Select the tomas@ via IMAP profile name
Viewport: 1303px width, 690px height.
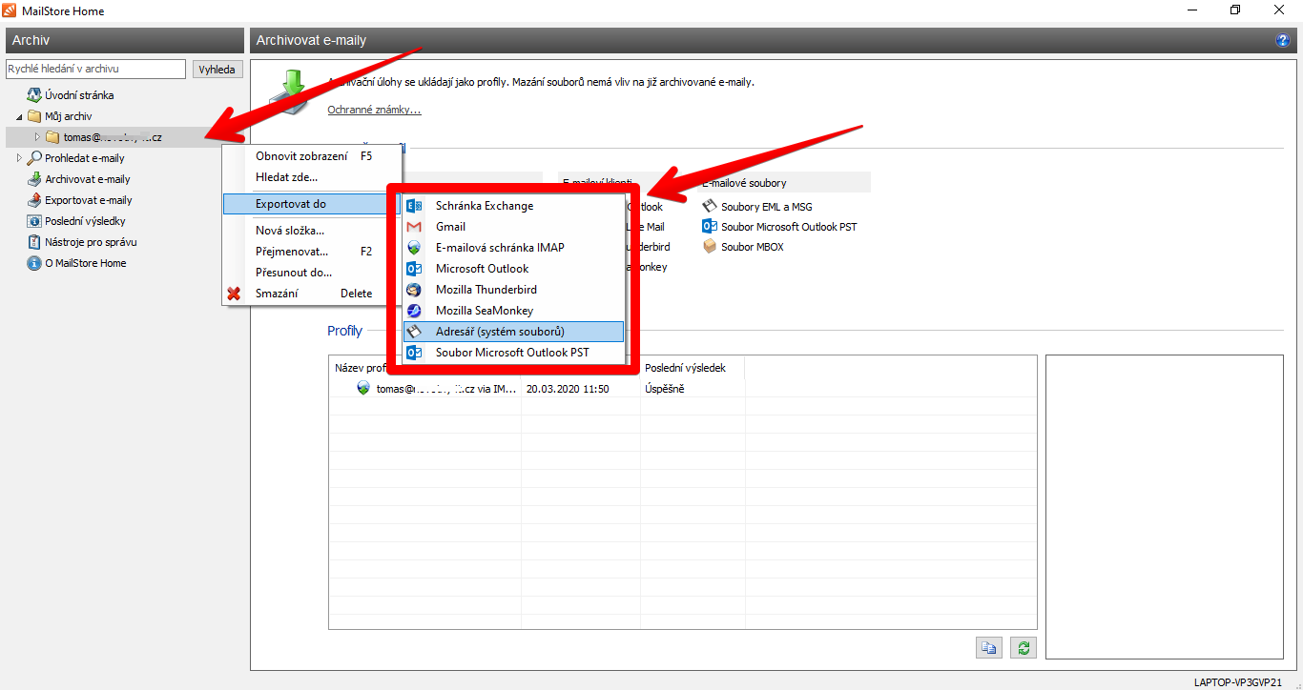click(446, 389)
